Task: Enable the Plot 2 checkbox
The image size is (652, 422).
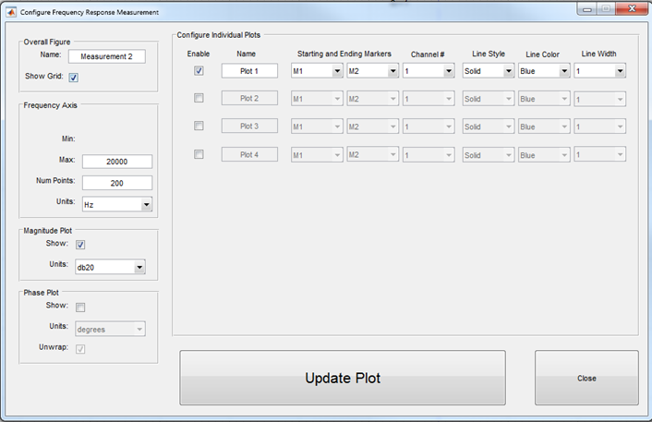Action: pyautogui.click(x=199, y=98)
